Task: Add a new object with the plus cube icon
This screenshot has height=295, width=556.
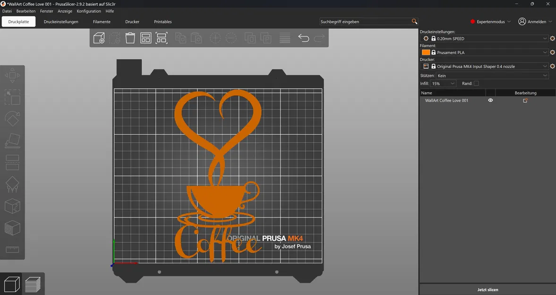Action: (x=99, y=38)
